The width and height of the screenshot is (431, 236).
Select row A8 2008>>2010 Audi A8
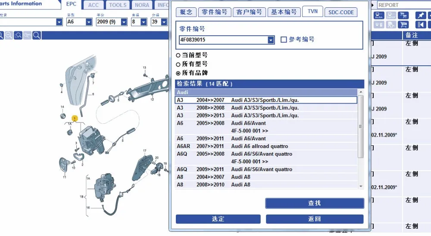[x=266, y=184]
